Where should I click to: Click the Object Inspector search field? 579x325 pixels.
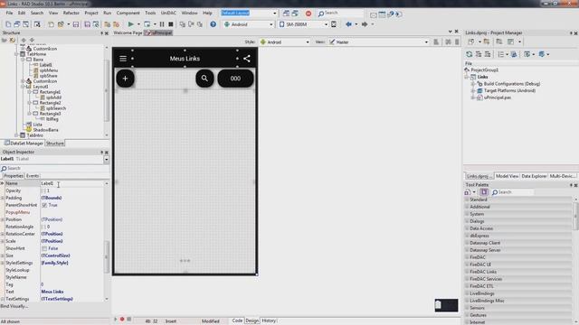tap(54, 169)
